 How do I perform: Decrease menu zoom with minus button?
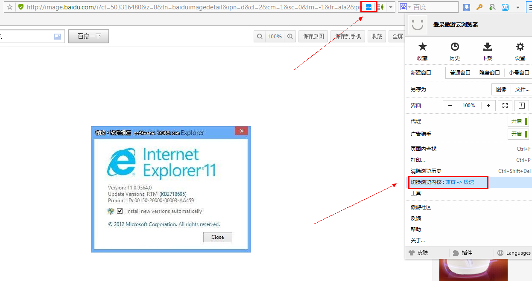pyautogui.click(x=450, y=106)
